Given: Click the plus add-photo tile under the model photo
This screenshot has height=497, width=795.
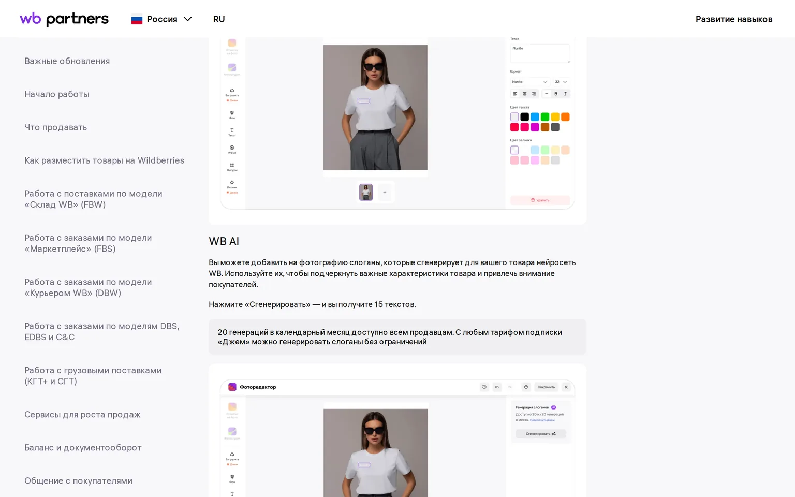Looking at the screenshot, I should click(x=385, y=193).
